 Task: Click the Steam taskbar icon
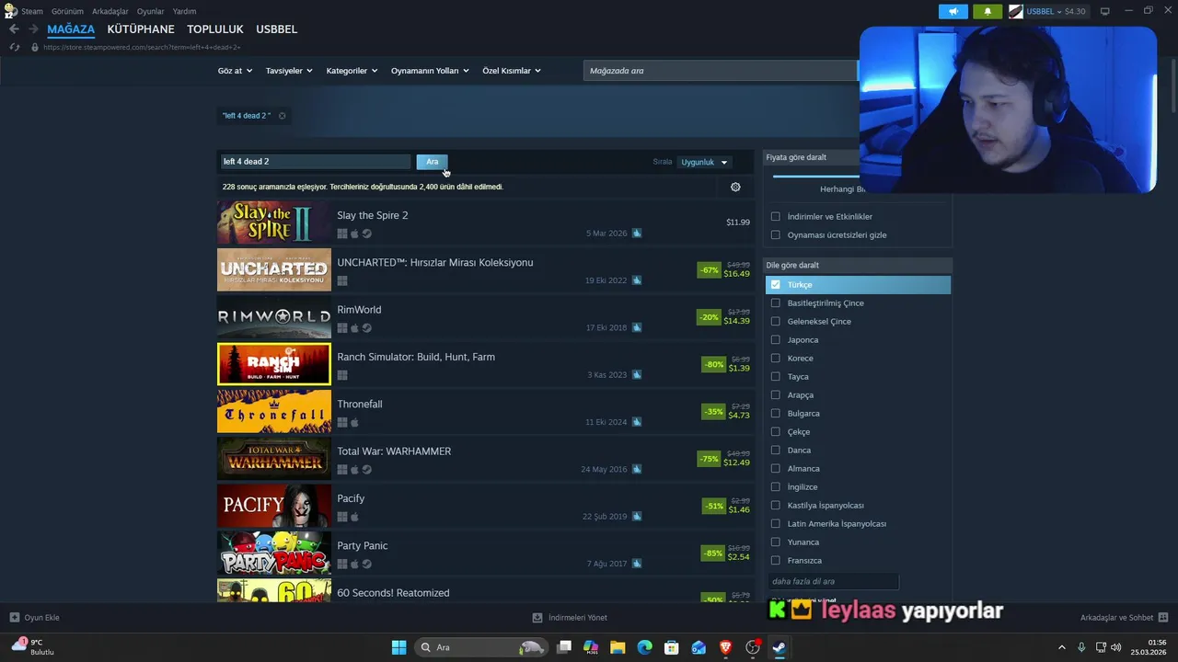tap(779, 647)
